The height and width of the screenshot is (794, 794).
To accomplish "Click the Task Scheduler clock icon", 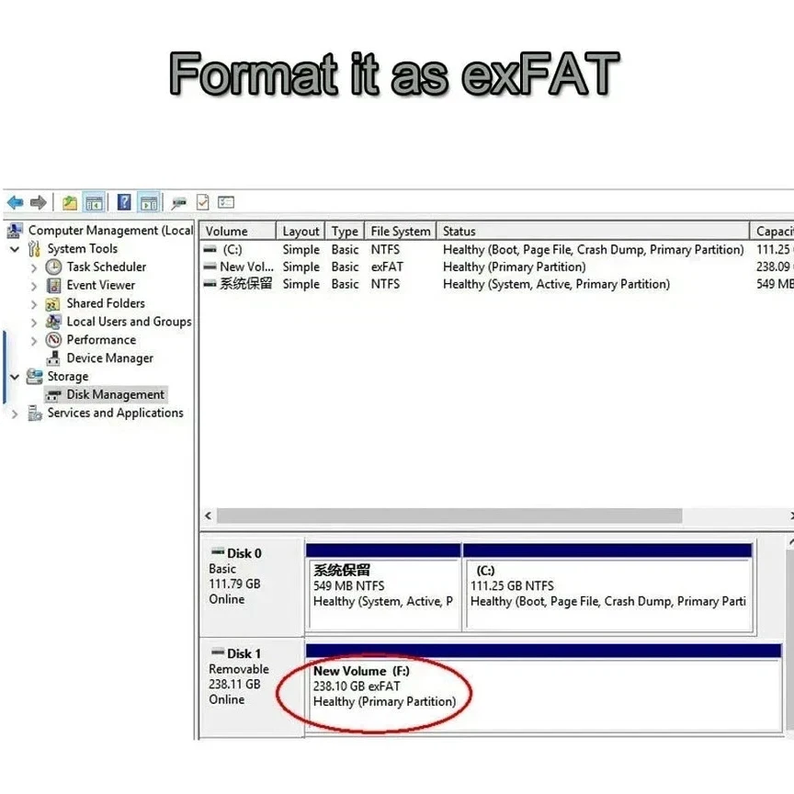I will pos(53,267).
